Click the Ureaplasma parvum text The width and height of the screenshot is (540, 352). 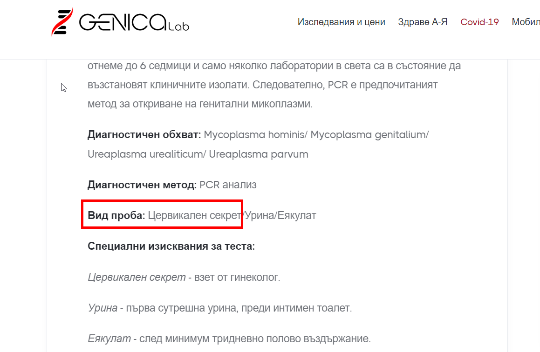259,154
